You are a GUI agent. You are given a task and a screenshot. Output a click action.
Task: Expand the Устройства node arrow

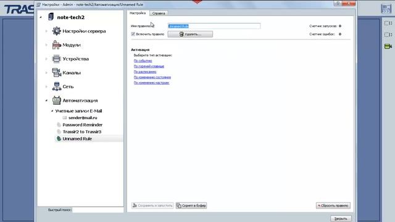(x=46, y=59)
